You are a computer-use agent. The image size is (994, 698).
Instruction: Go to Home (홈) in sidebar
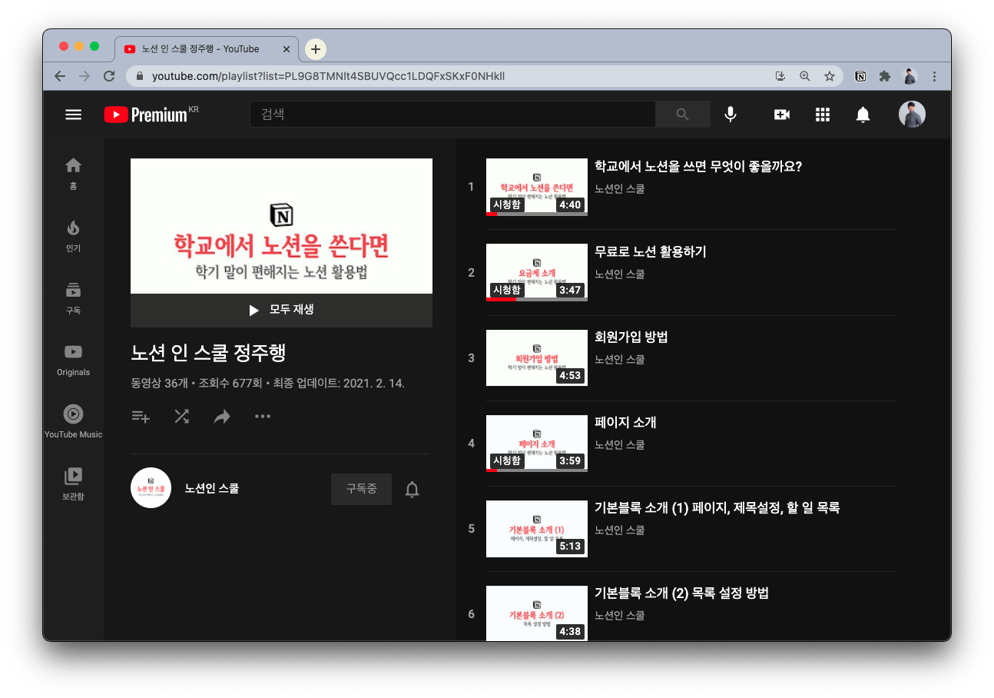(x=73, y=173)
